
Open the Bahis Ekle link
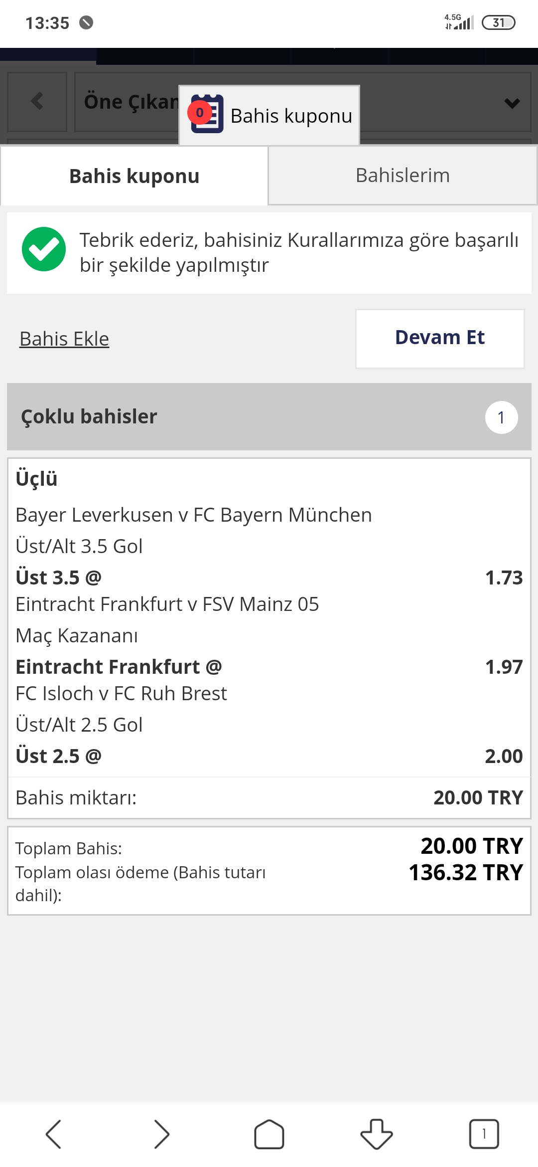point(64,339)
